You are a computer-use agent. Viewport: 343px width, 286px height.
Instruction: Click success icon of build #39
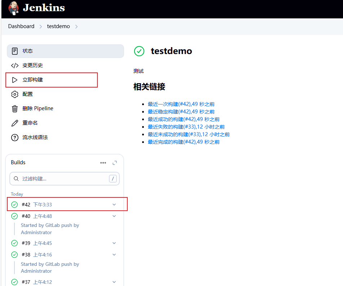[x=14, y=243]
